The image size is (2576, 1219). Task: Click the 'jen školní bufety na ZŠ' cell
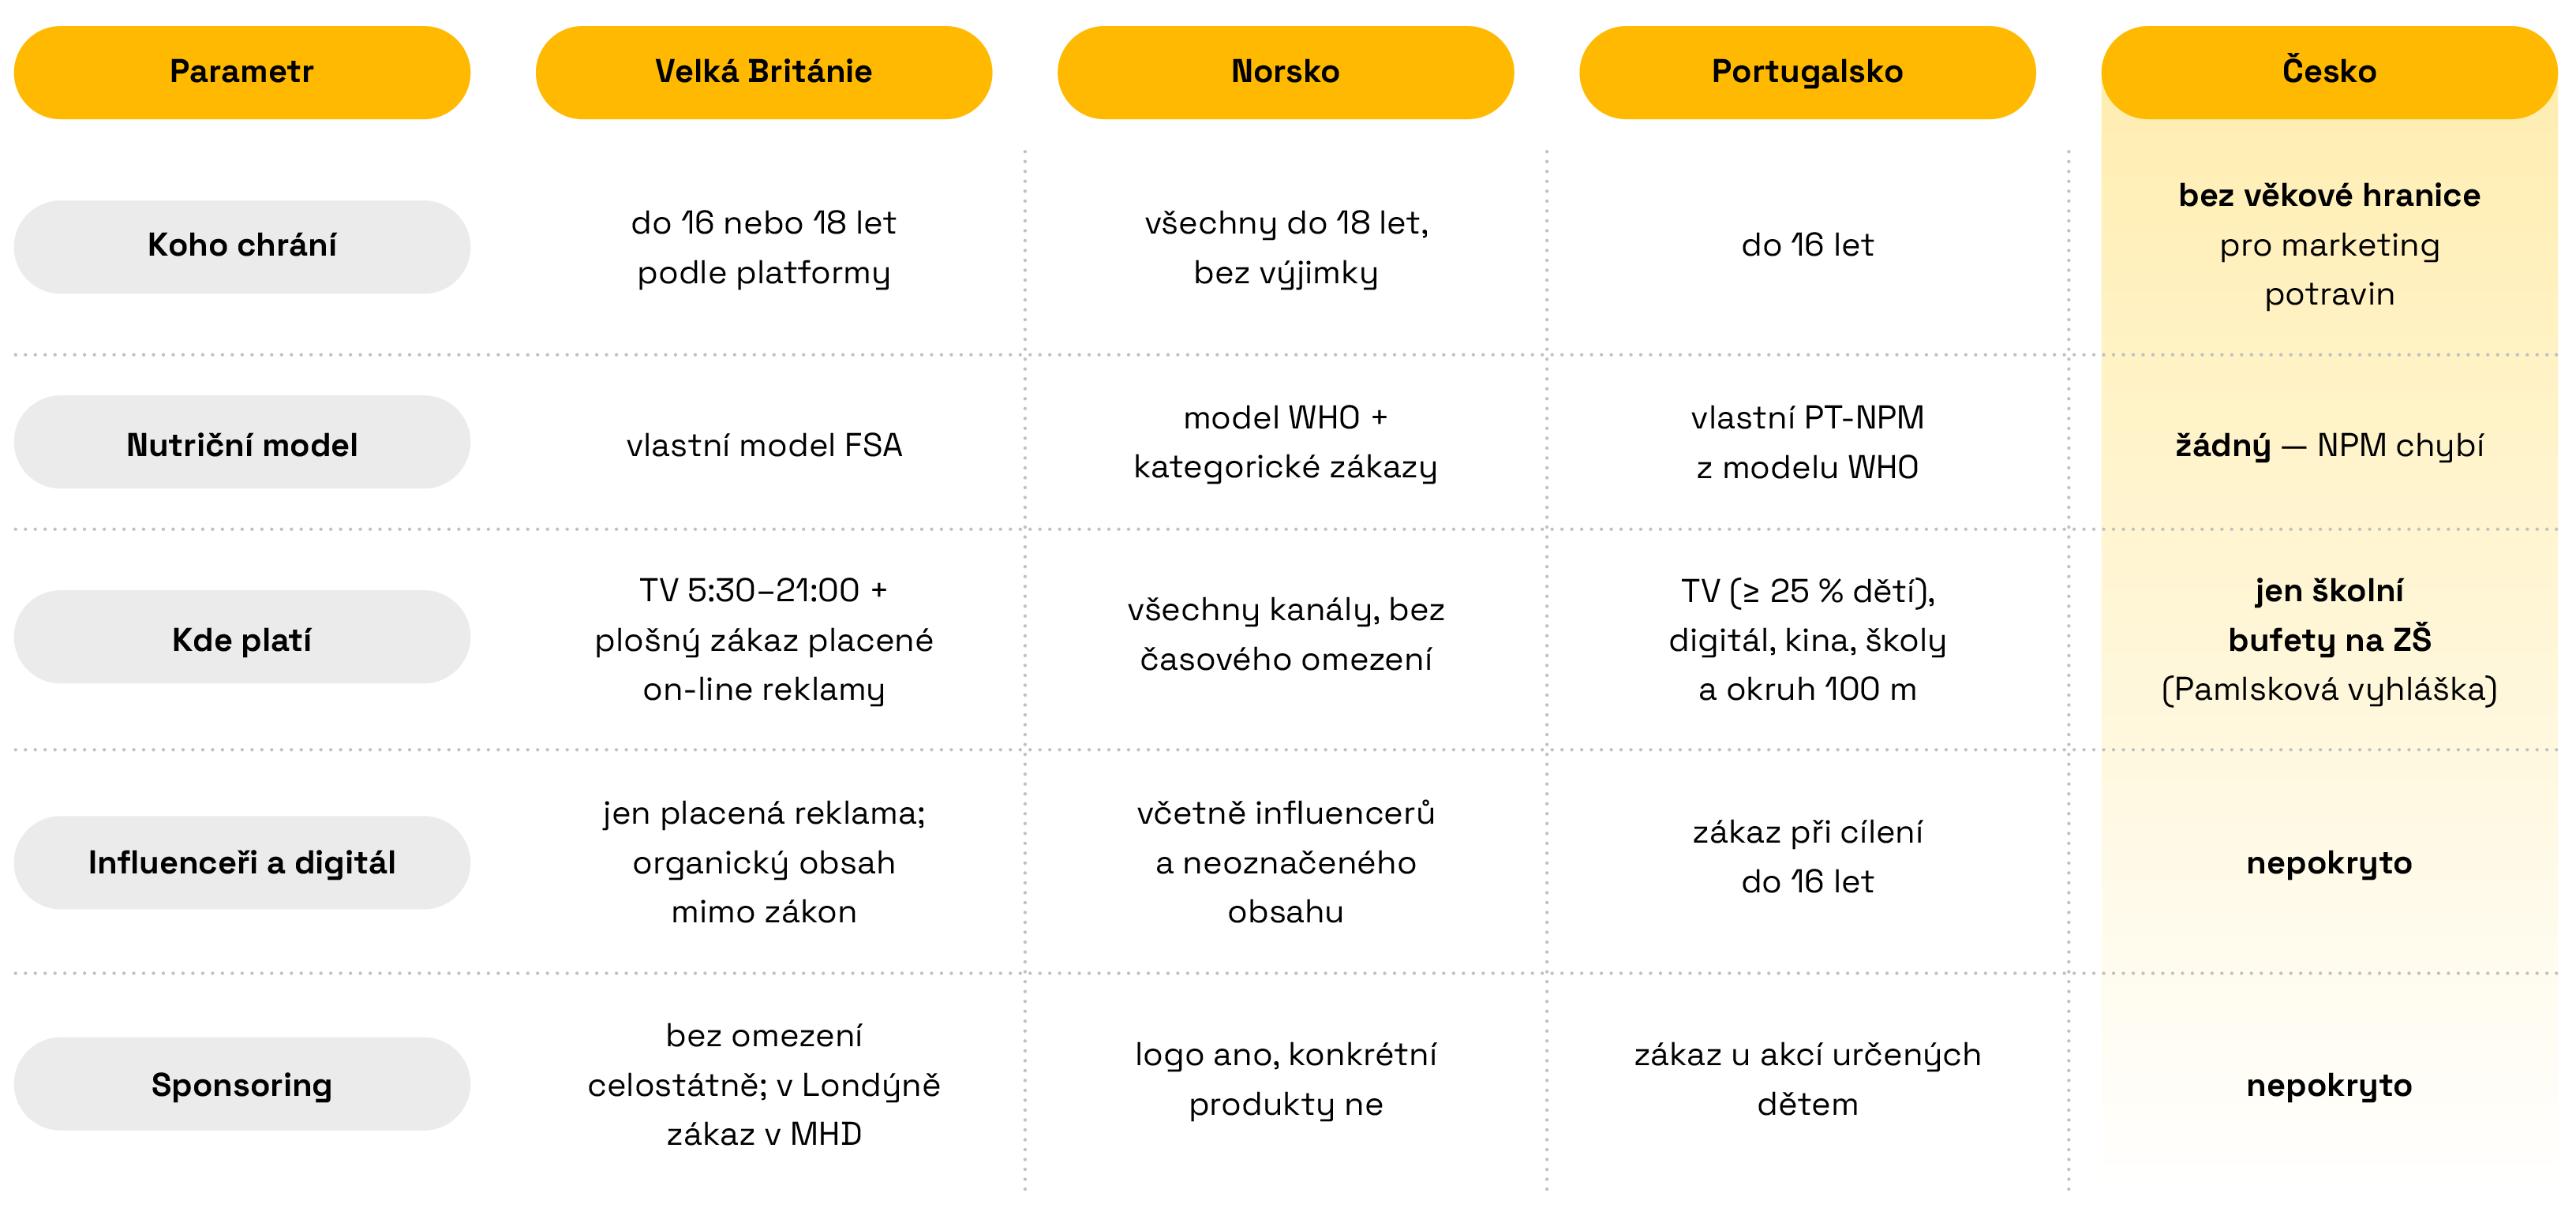pos(2329,639)
